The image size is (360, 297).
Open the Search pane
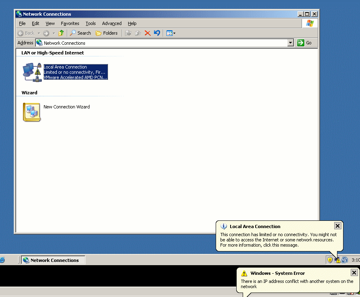[x=80, y=33]
